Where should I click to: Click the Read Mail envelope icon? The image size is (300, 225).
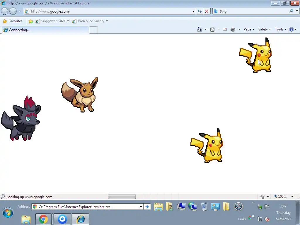pos(225,29)
